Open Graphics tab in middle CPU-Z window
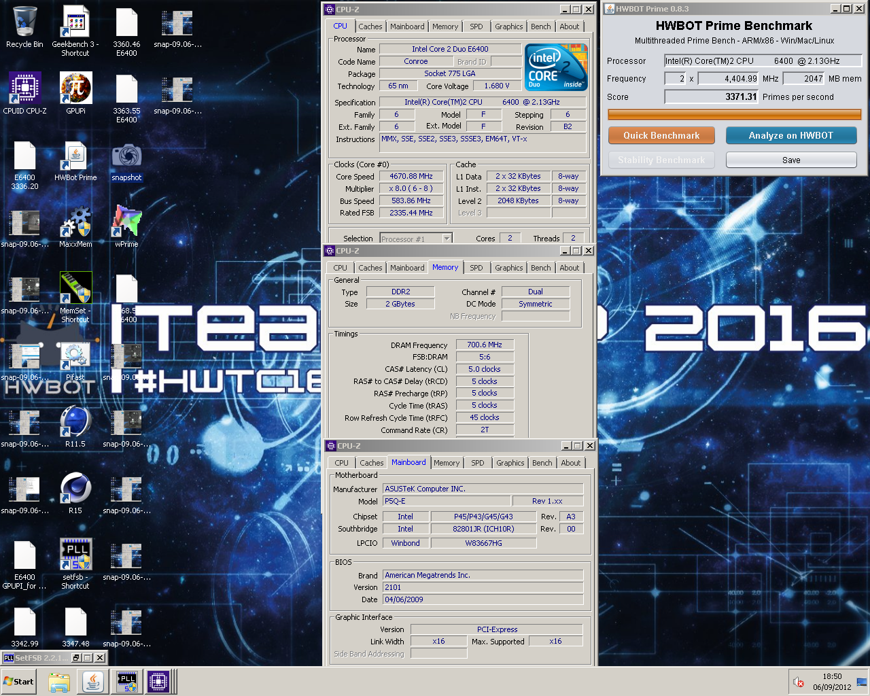Viewport: 870px width, 696px height. coord(509,268)
